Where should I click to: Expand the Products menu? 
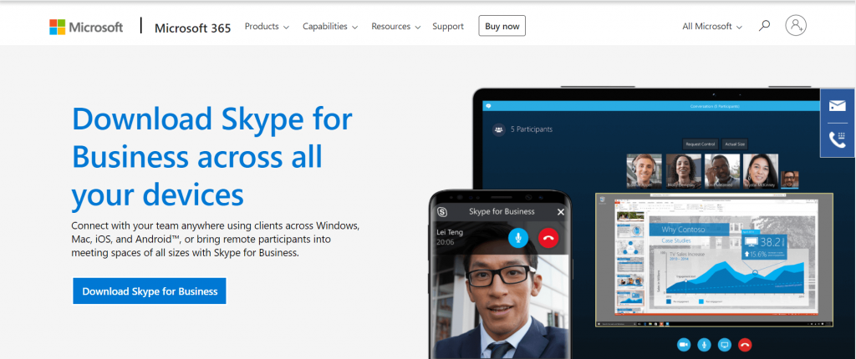(x=267, y=26)
